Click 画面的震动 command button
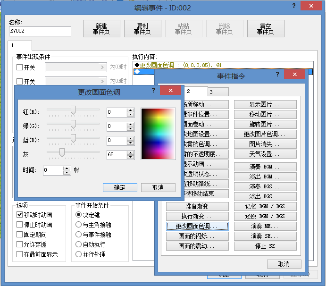The width and height of the screenshot is (326, 286). [x=197, y=246]
